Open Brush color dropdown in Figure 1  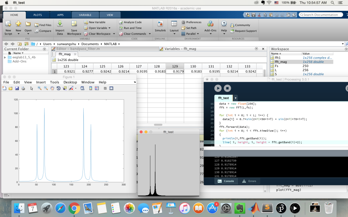point(76,88)
